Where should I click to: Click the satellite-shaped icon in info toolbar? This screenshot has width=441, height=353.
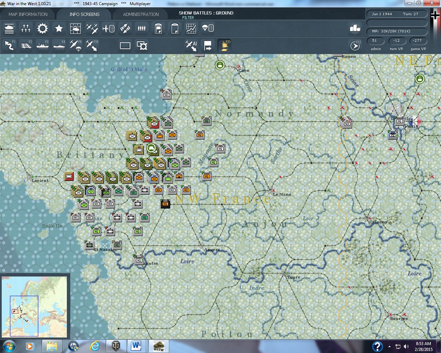(125, 28)
